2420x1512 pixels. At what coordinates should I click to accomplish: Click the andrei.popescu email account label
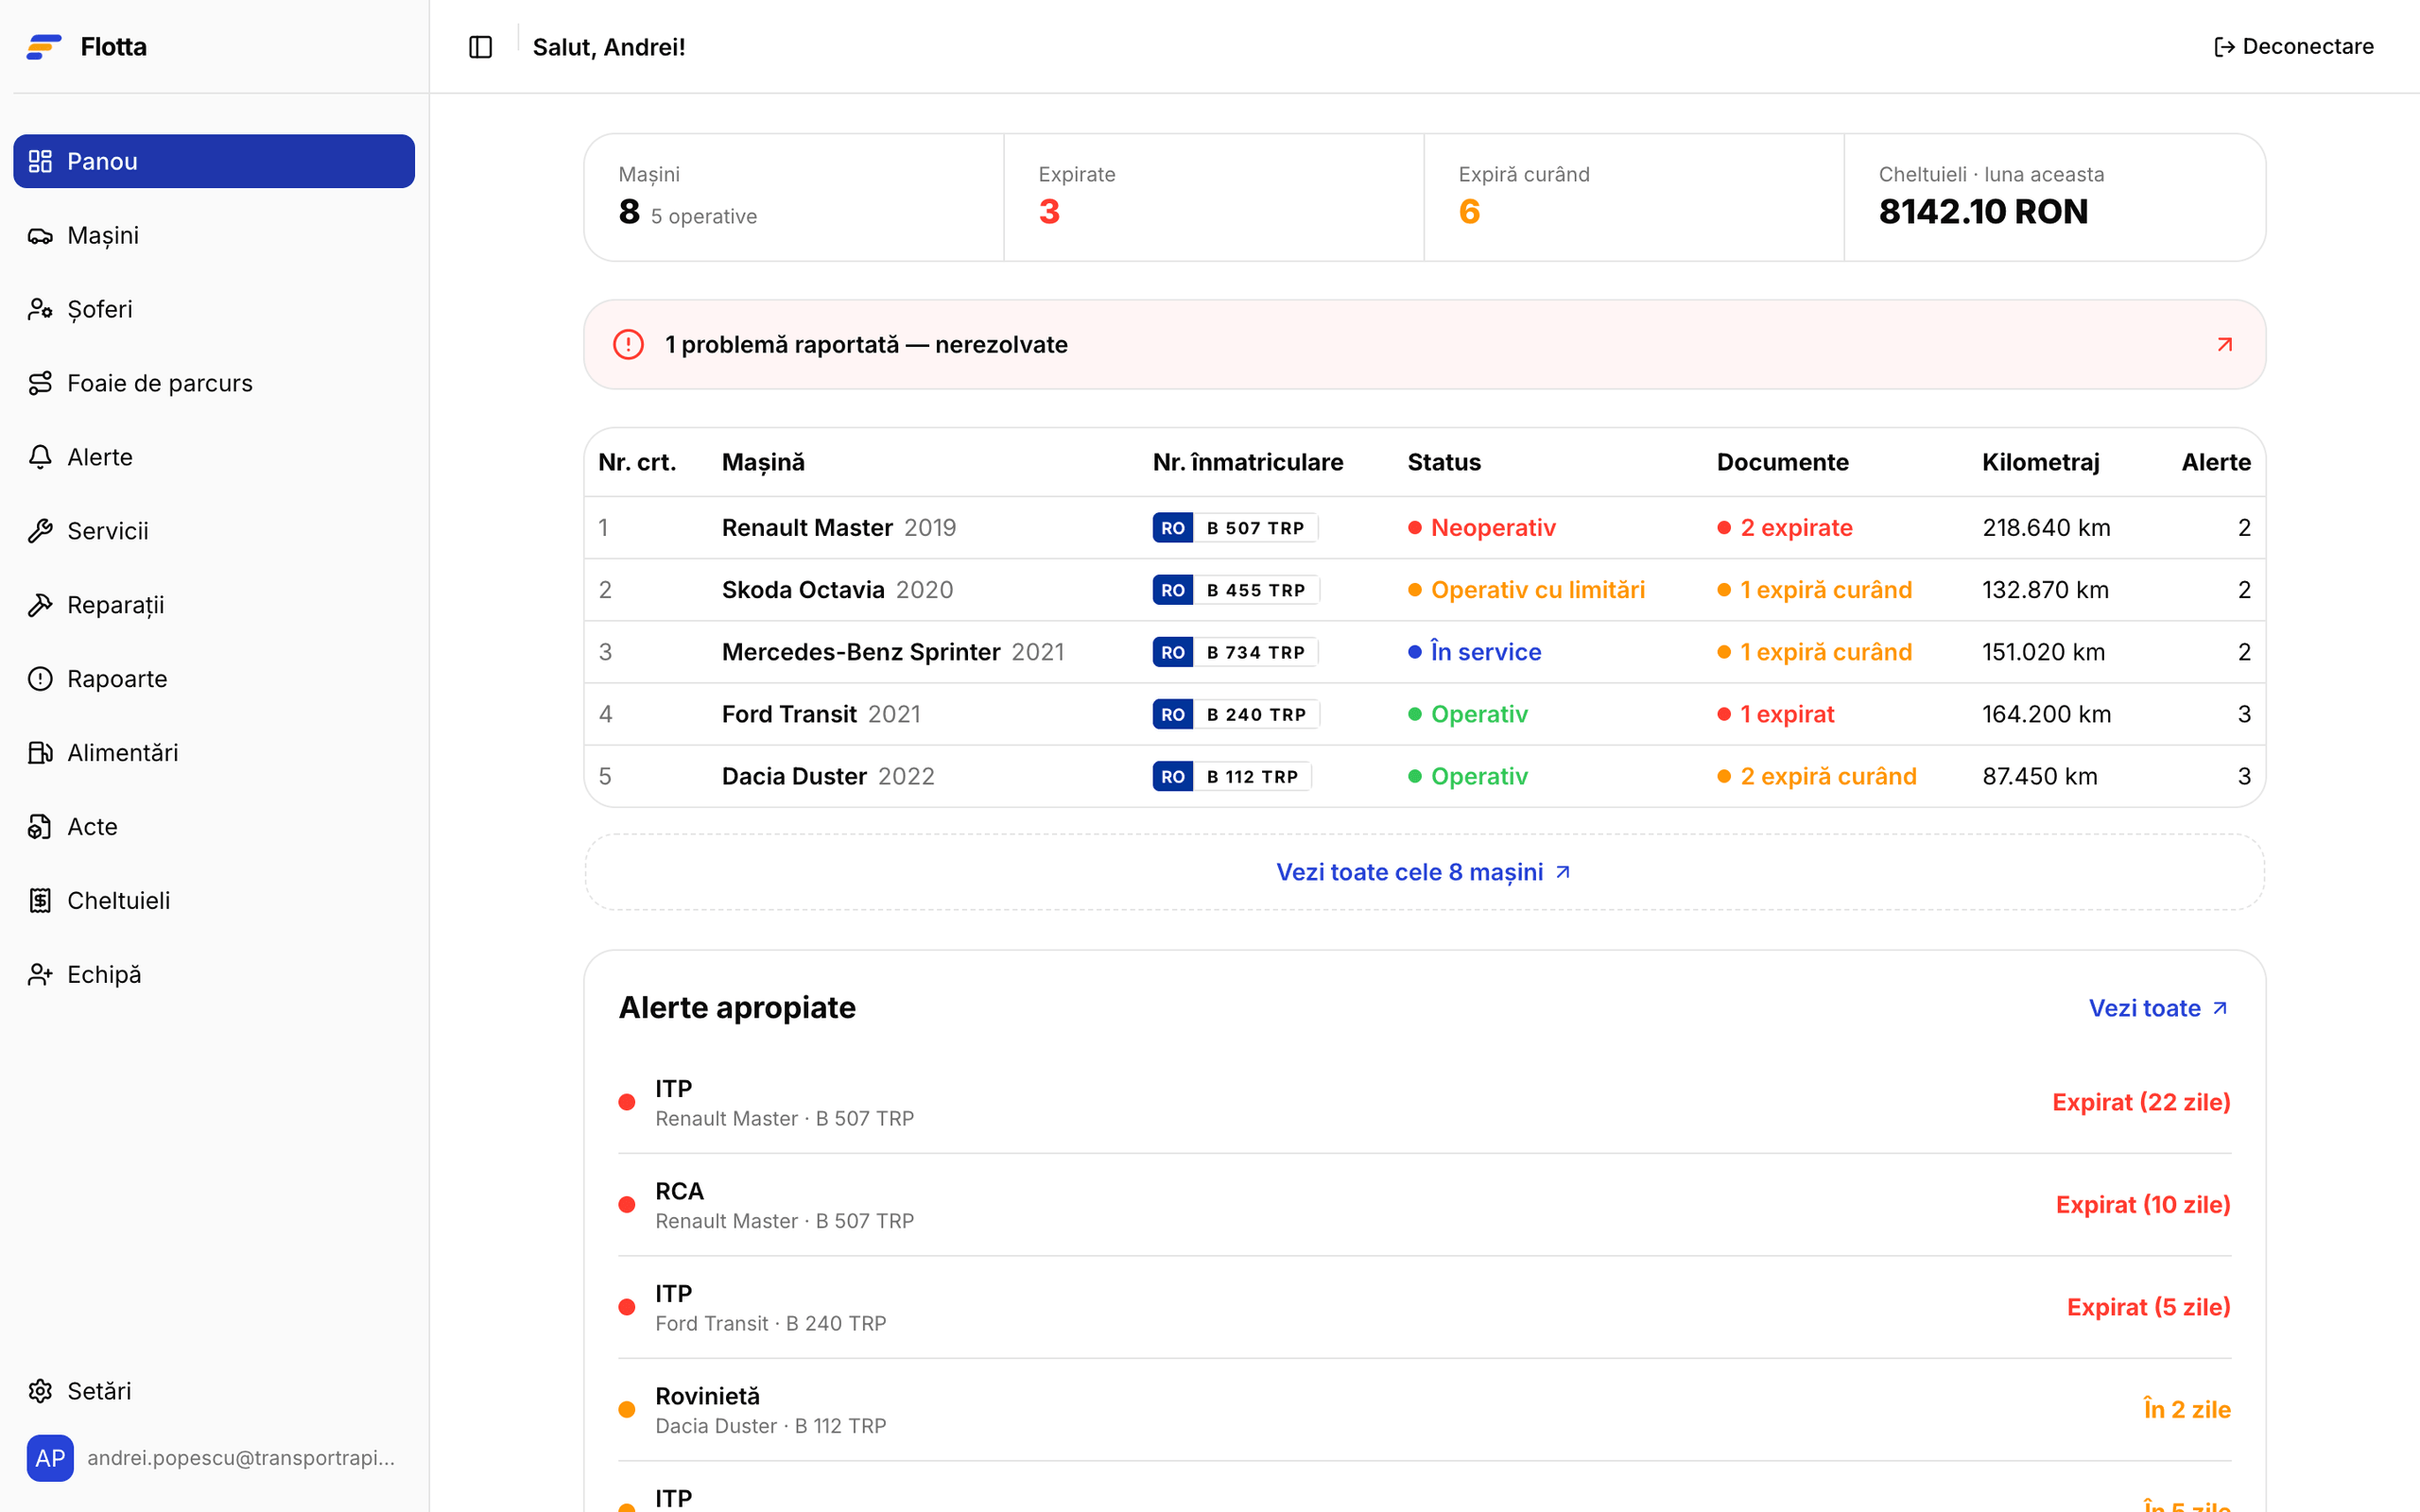coord(241,1458)
